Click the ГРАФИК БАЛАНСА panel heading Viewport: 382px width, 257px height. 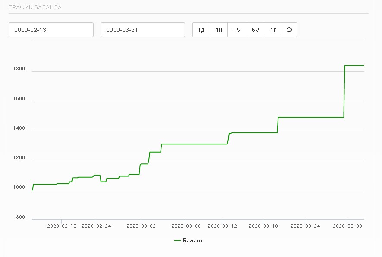coord(35,7)
